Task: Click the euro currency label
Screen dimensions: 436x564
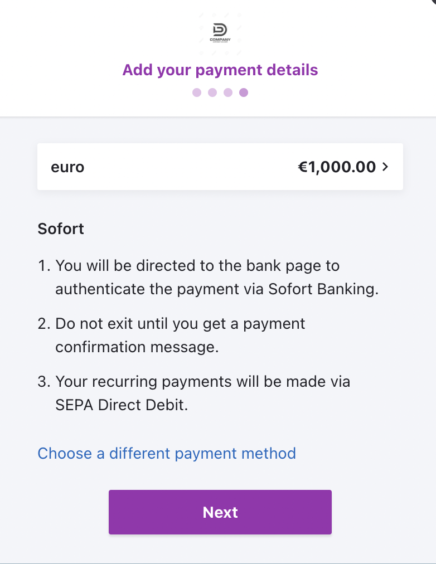Action: (67, 167)
